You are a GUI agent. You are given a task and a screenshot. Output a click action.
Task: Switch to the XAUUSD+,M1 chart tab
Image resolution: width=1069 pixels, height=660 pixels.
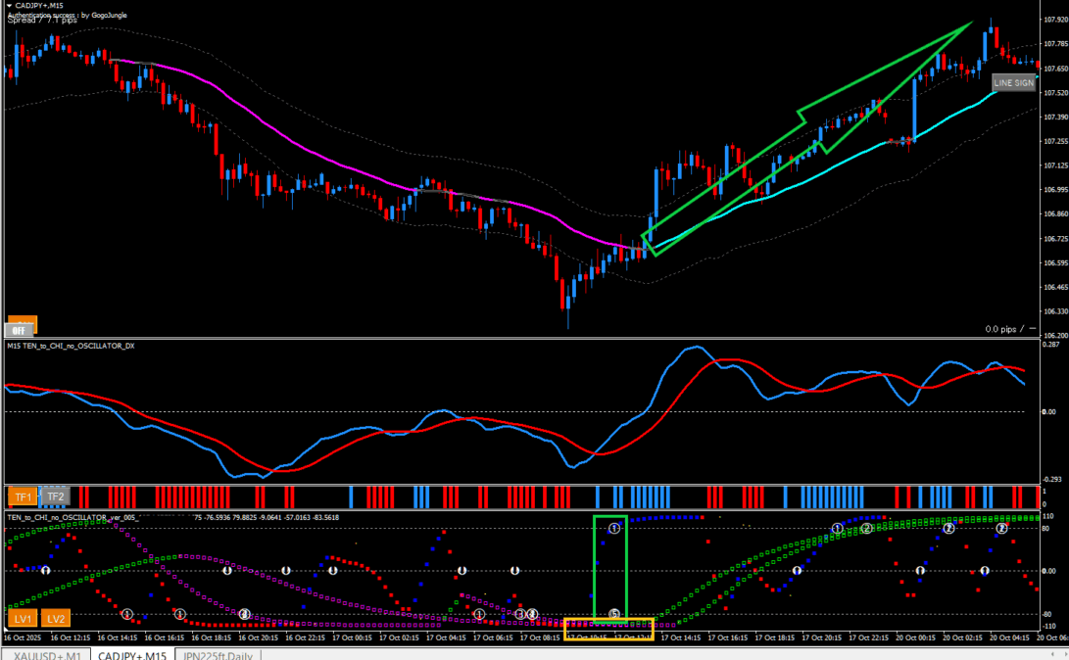pyautogui.click(x=46, y=654)
